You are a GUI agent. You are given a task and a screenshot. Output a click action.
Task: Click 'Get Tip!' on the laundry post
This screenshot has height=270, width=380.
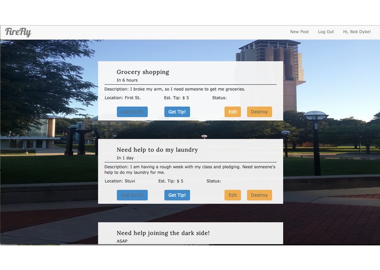point(177,195)
